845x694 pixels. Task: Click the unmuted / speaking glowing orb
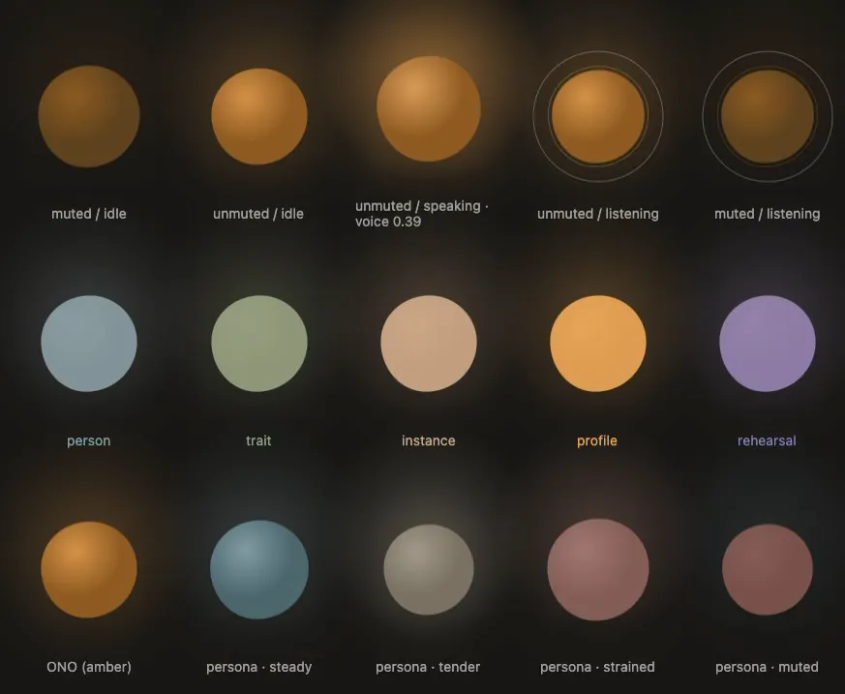point(429,108)
